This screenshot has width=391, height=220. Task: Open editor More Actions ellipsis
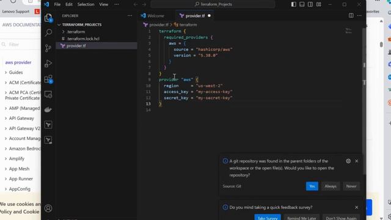tap(359, 15)
